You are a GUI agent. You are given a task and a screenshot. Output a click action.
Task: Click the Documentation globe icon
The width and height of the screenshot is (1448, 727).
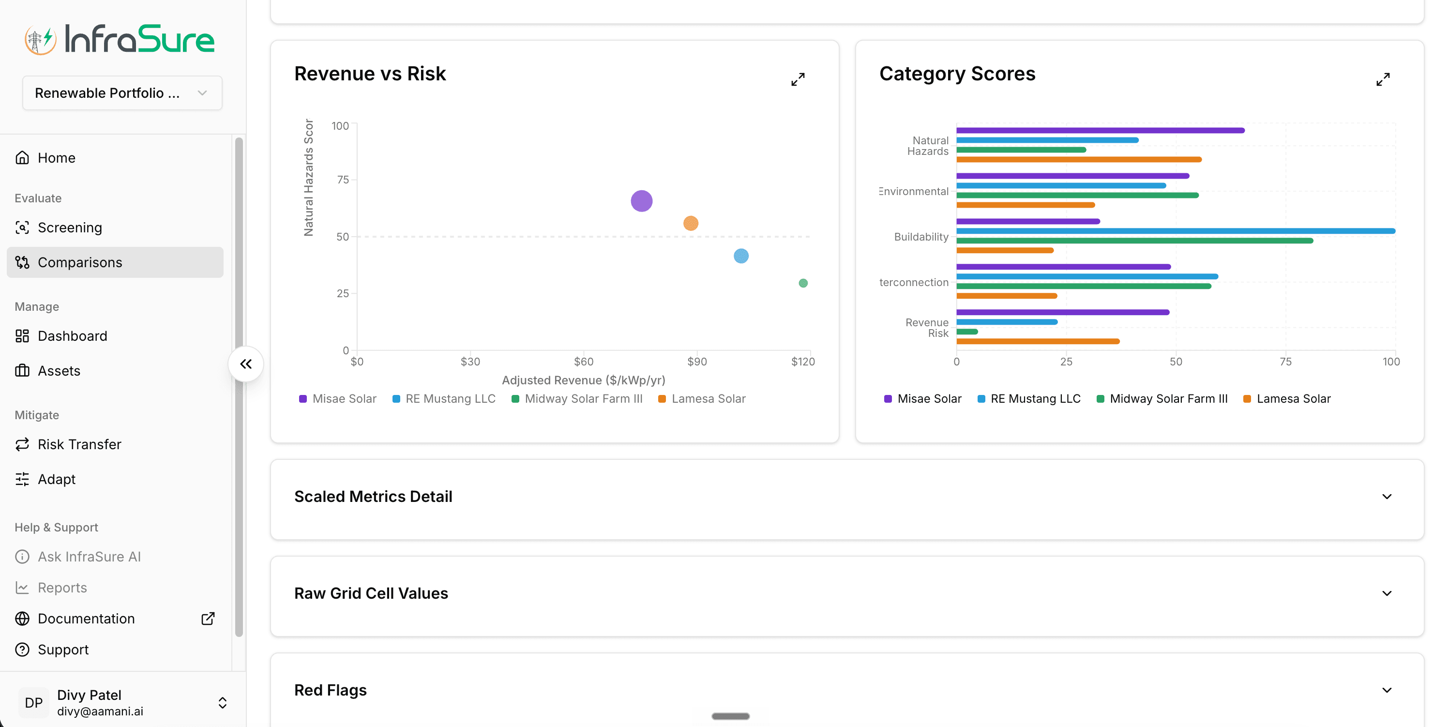pos(22,619)
